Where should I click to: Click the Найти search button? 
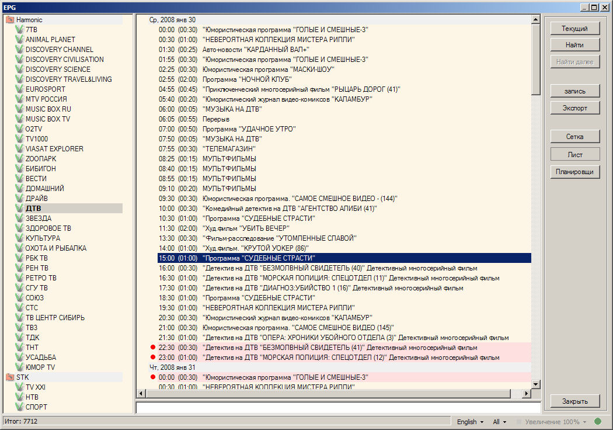(574, 45)
